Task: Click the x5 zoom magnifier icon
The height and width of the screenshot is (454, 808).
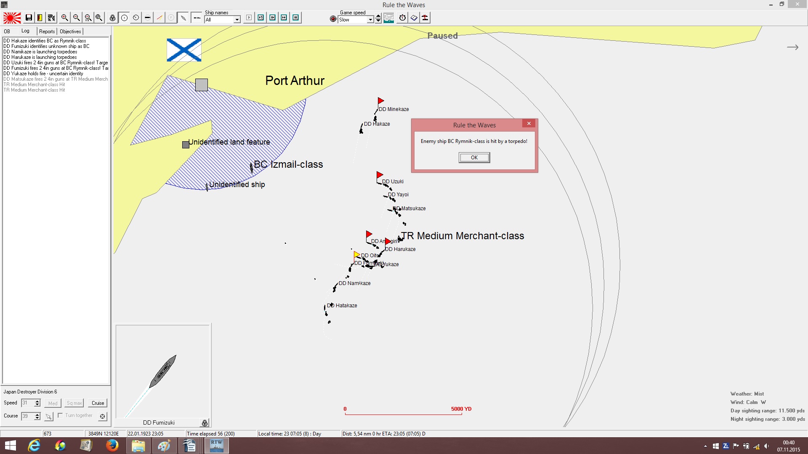Action: (x=88, y=18)
